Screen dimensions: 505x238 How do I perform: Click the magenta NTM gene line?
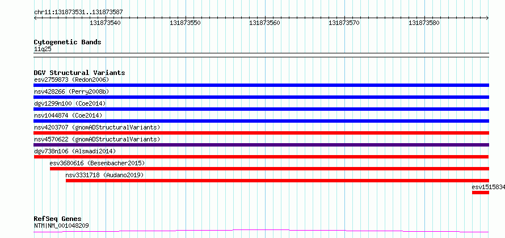[x=261, y=231]
